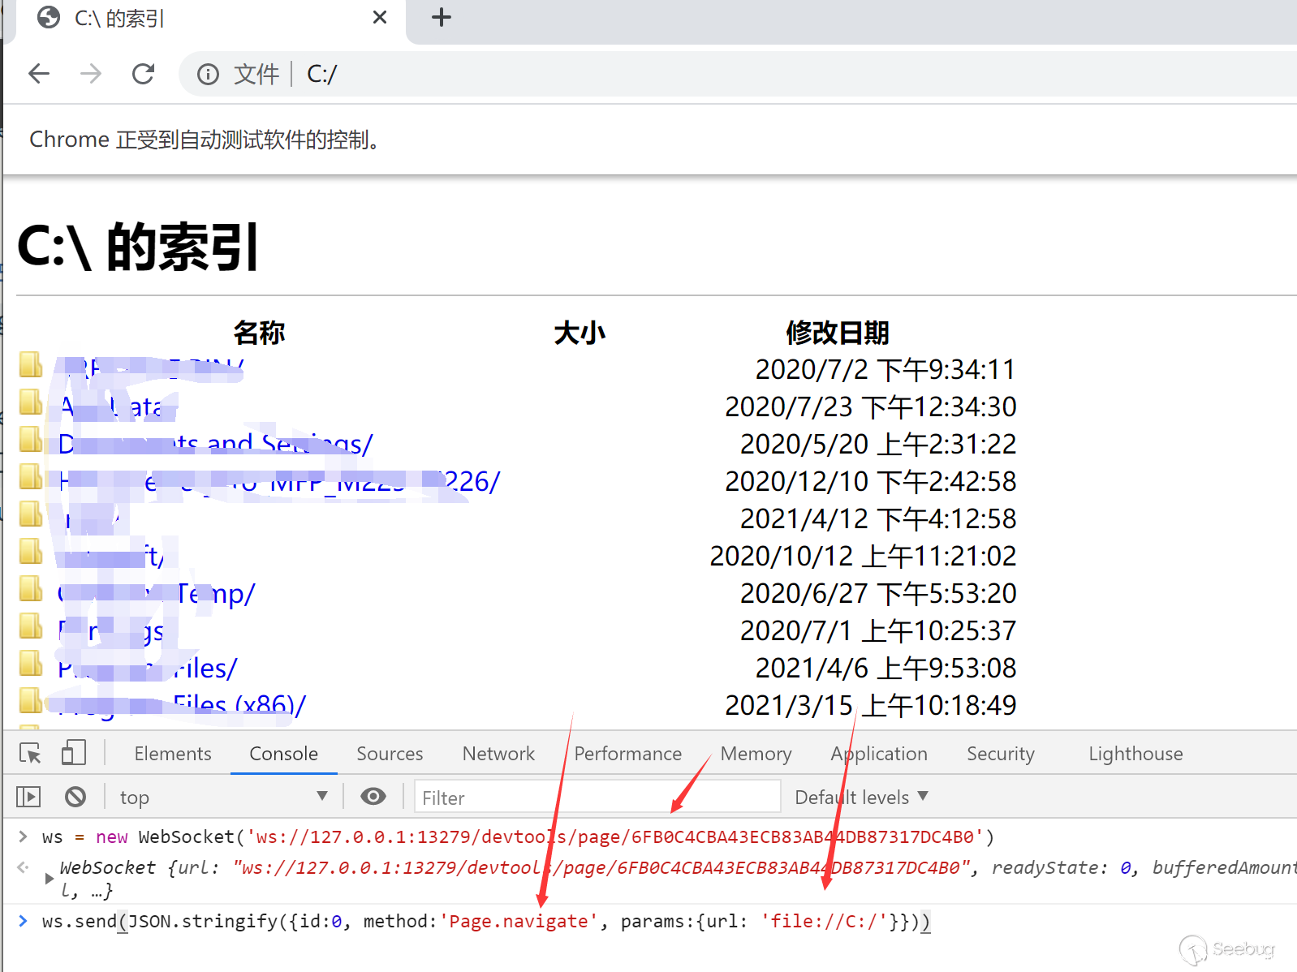Click the automated test software infobar message

205,140
